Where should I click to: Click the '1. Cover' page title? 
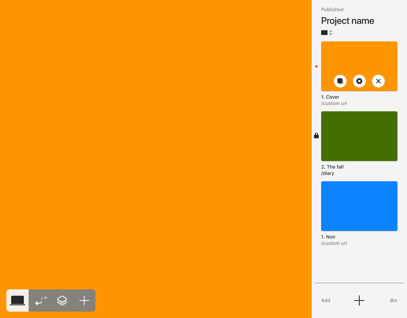coord(330,97)
